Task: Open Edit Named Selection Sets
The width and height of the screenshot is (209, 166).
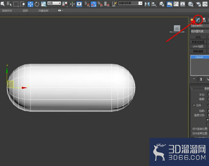Action: (114, 4)
